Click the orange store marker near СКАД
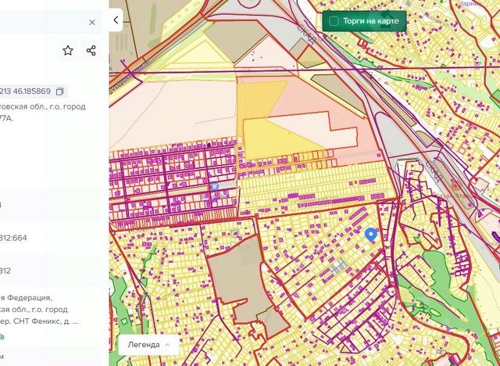Image resolution: width=500 pixels, height=366 pixels. click(456, 185)
